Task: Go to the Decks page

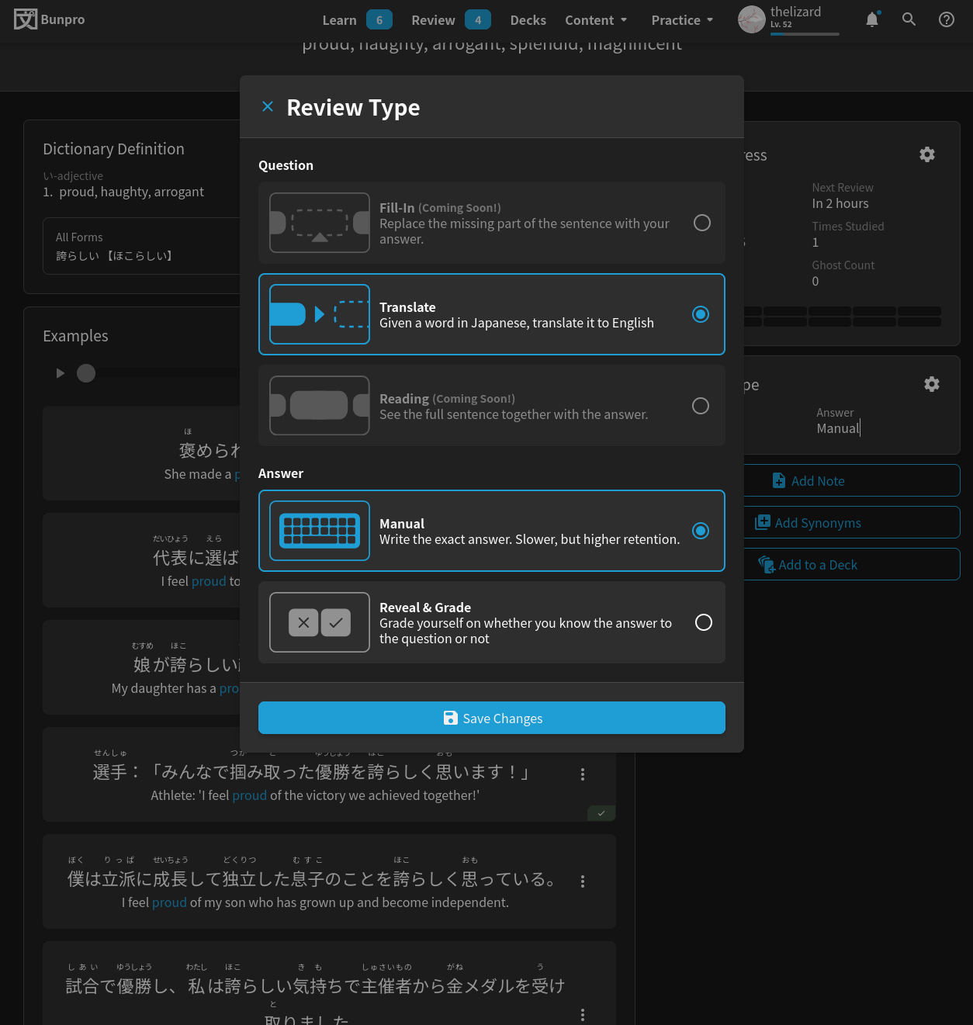Action: tap(528, 20)
